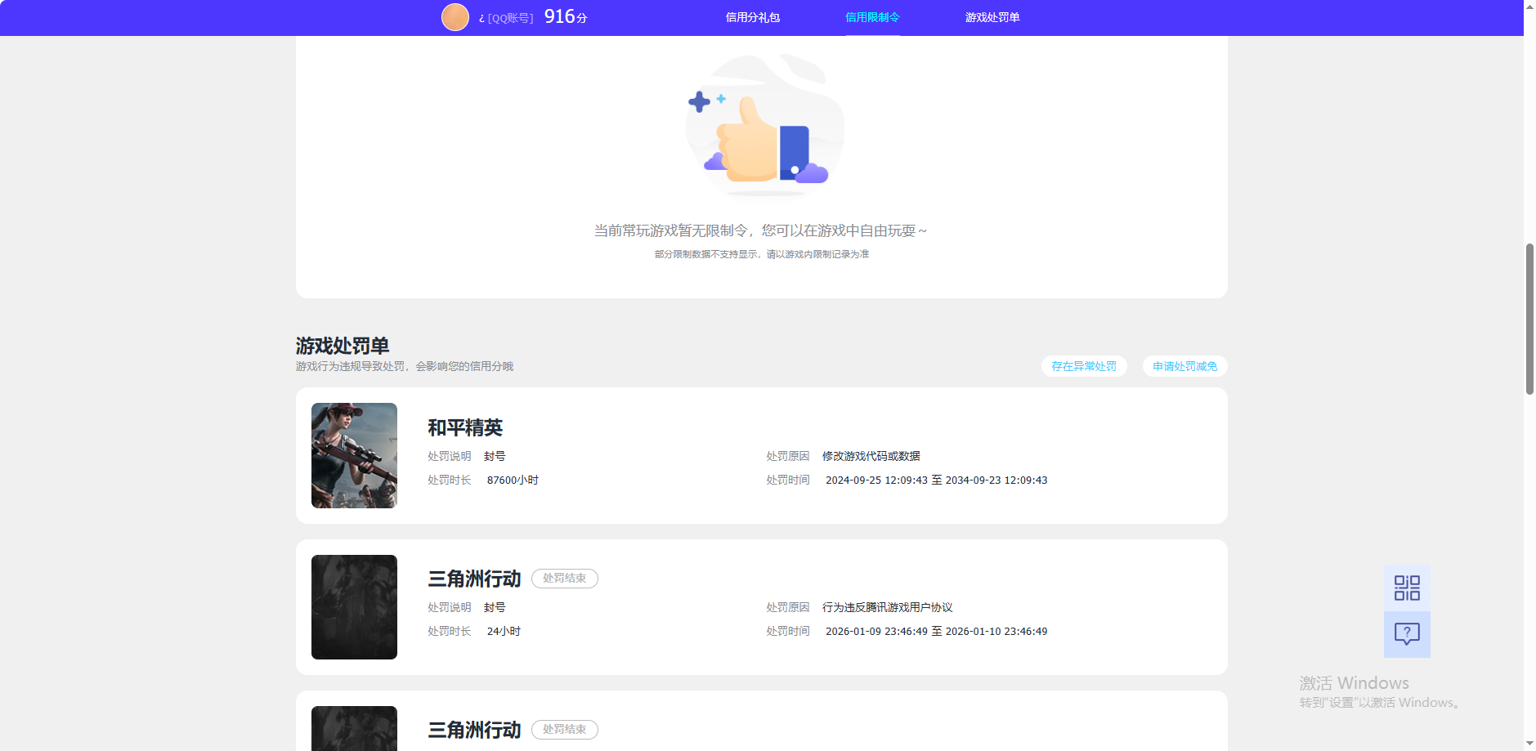The width and height of the screenshot is (1536, 751).
Task: Open the help question bubble icon
Action: tap(1407, 634)
